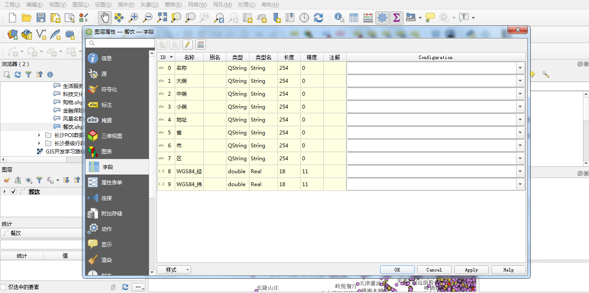Click the New Shapefile Layer V icon
The image size is (589, 293).
coord(41,34)
